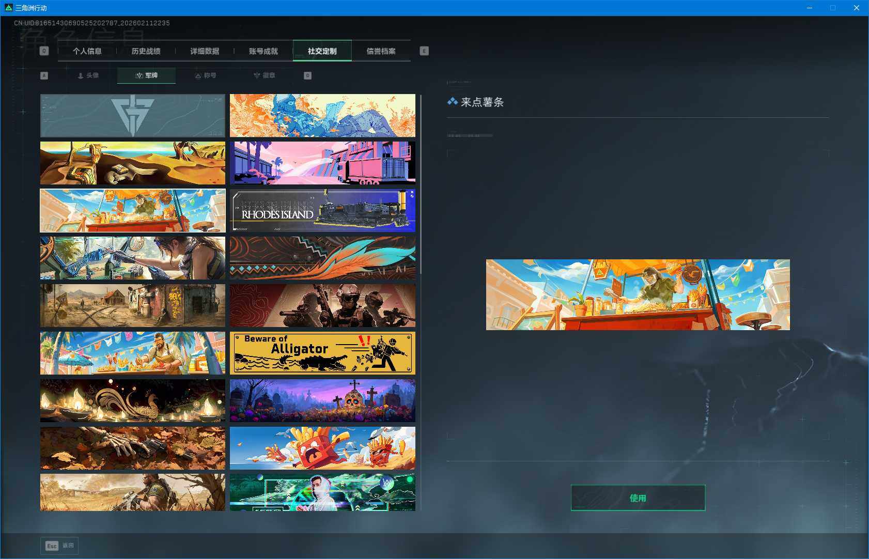Select the 军牌 sub-tab
Image resolution: width=869 pixels, height=559 pixels.
pyautogui.click(x=147, y=75)
